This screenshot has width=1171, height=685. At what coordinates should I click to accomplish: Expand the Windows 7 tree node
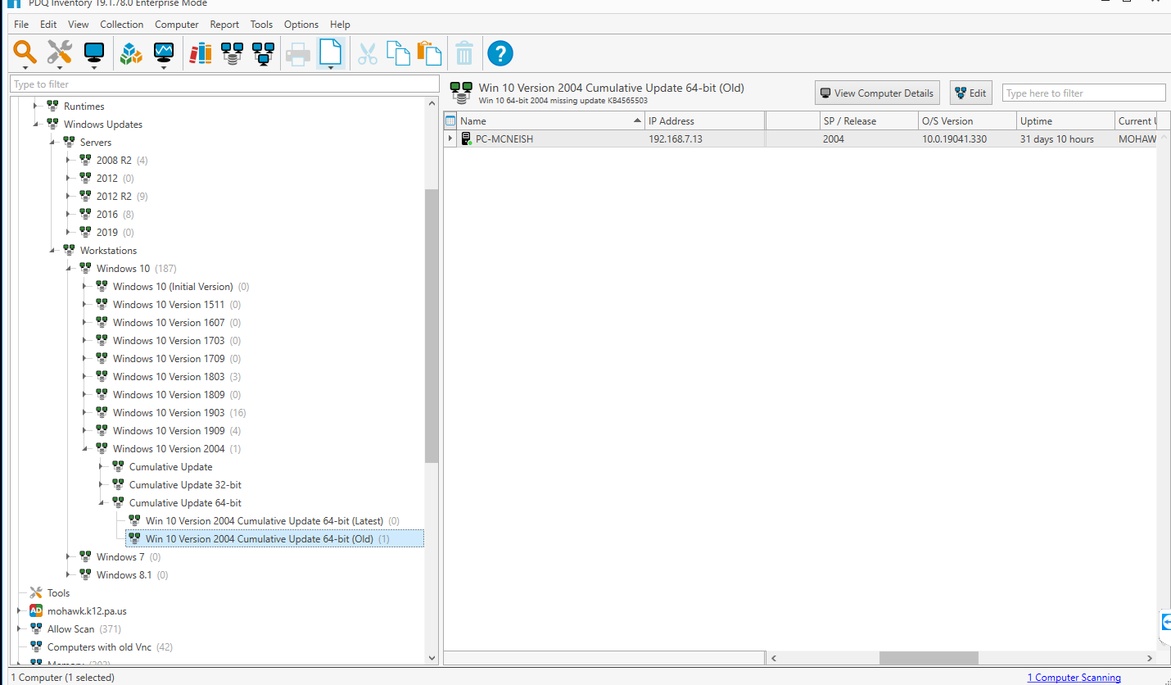coord(68,557)
